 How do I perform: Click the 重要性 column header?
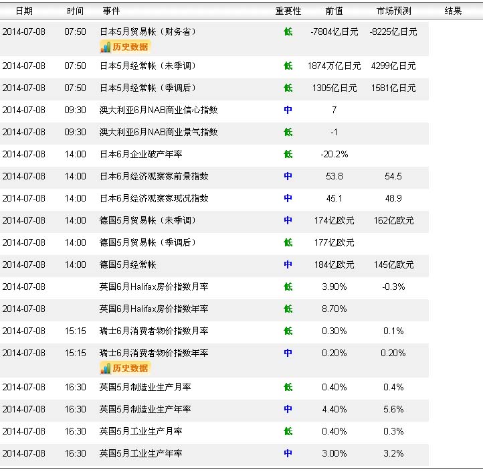coord(288,11)
